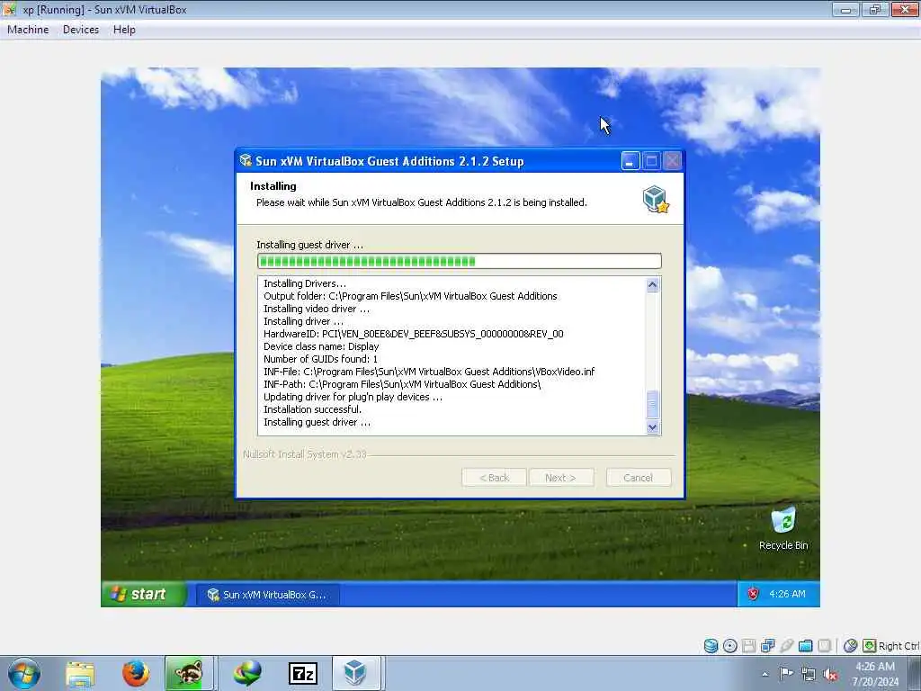Click the hard disk activity indicator

tap(711, 646)
